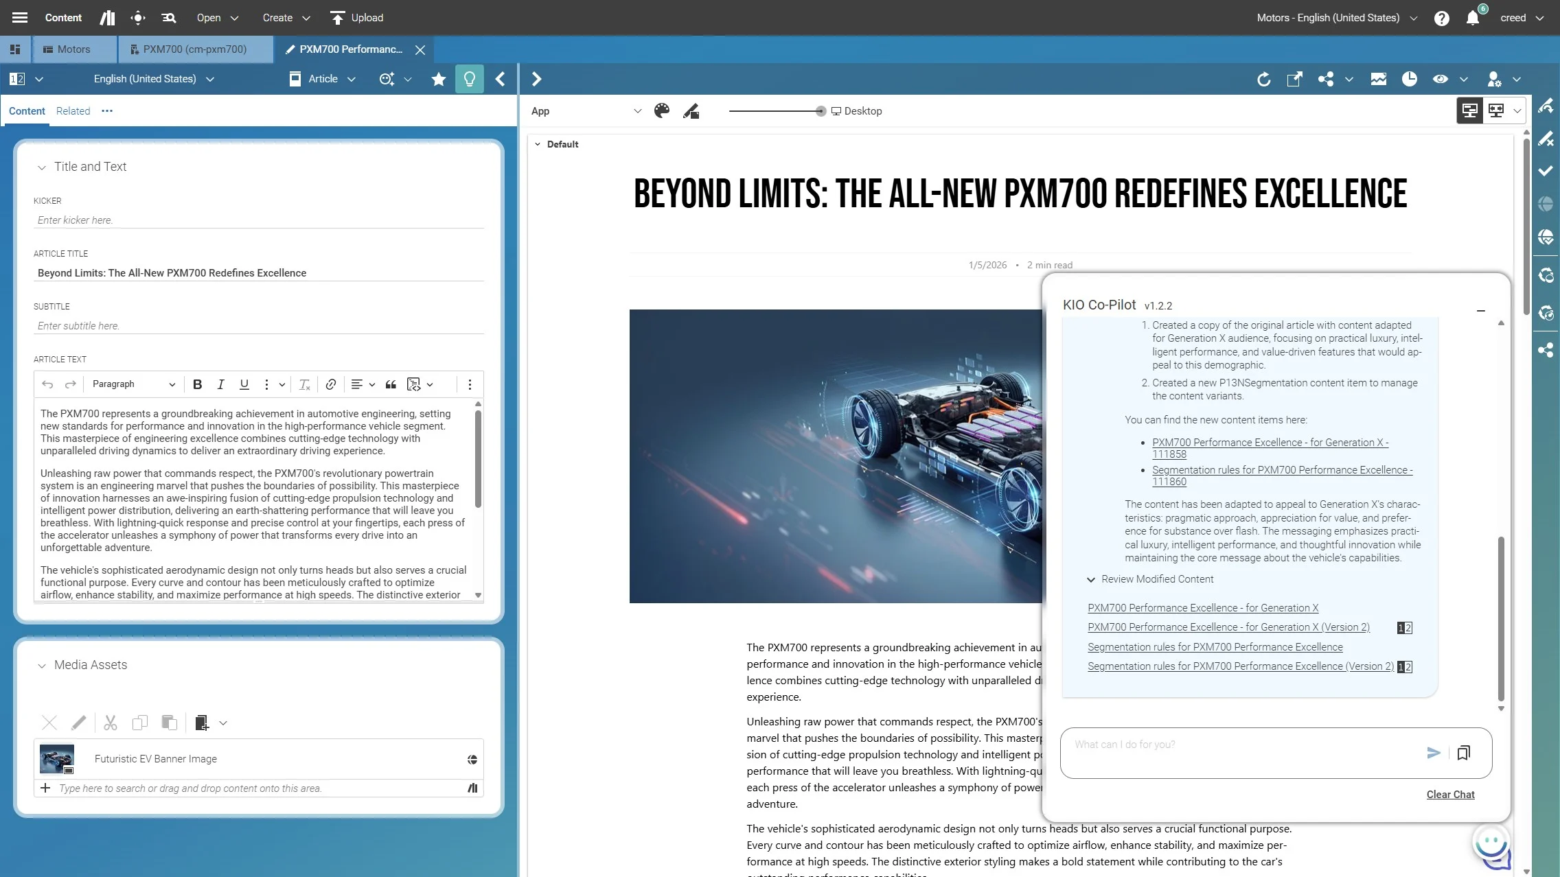The image size is (1560, 877).
Task: Bookmark article with the star icon
Action: click(x=438, y=79)
